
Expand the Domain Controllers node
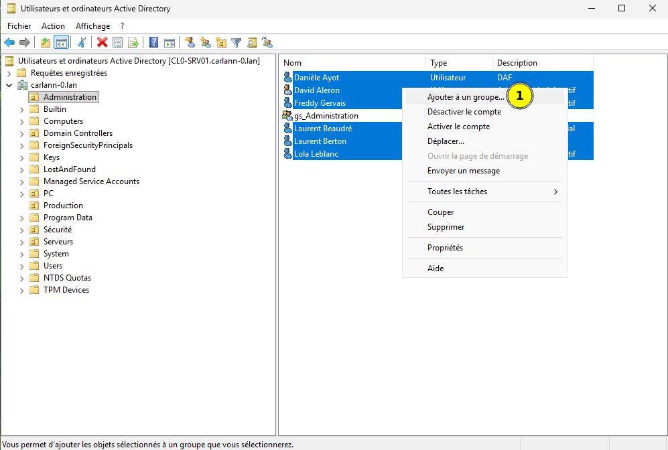click(21, 134)
